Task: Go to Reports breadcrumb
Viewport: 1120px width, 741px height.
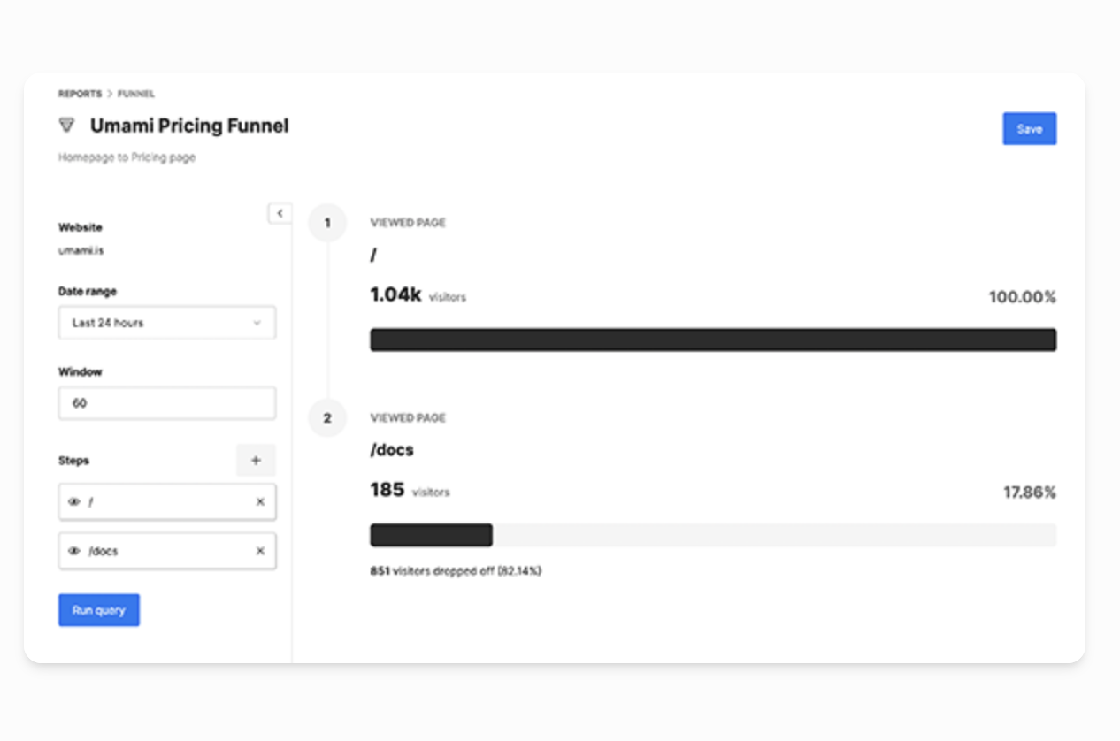Action: (x=80, y=94)
